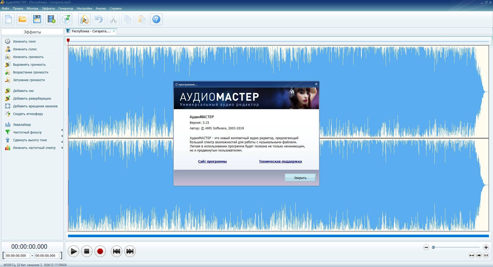This screenshot has width=493, height=267.
Task: Click the arrow icon beside Сдвинуть высоту тона
Action: pos(8,140)
